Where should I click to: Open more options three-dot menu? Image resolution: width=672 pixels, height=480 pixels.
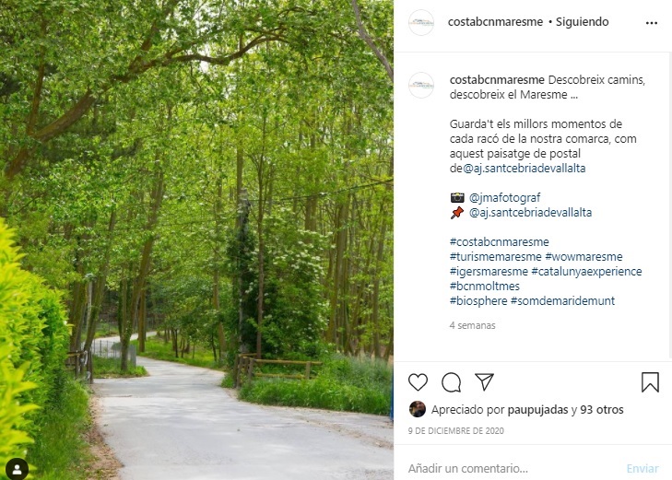point(652,23)
